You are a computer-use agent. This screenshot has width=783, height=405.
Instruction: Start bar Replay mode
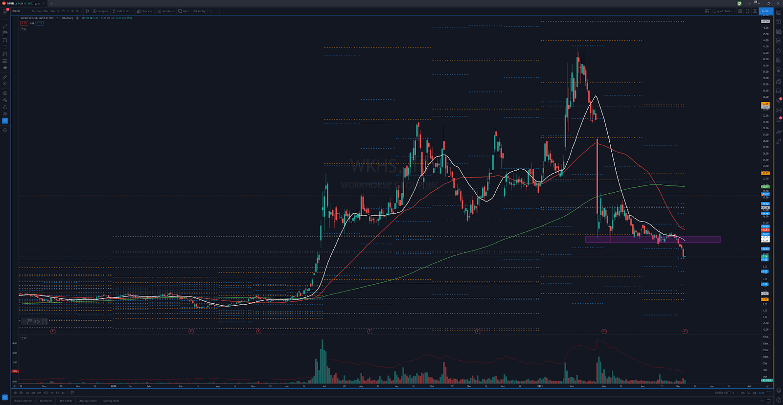point(199,11)
